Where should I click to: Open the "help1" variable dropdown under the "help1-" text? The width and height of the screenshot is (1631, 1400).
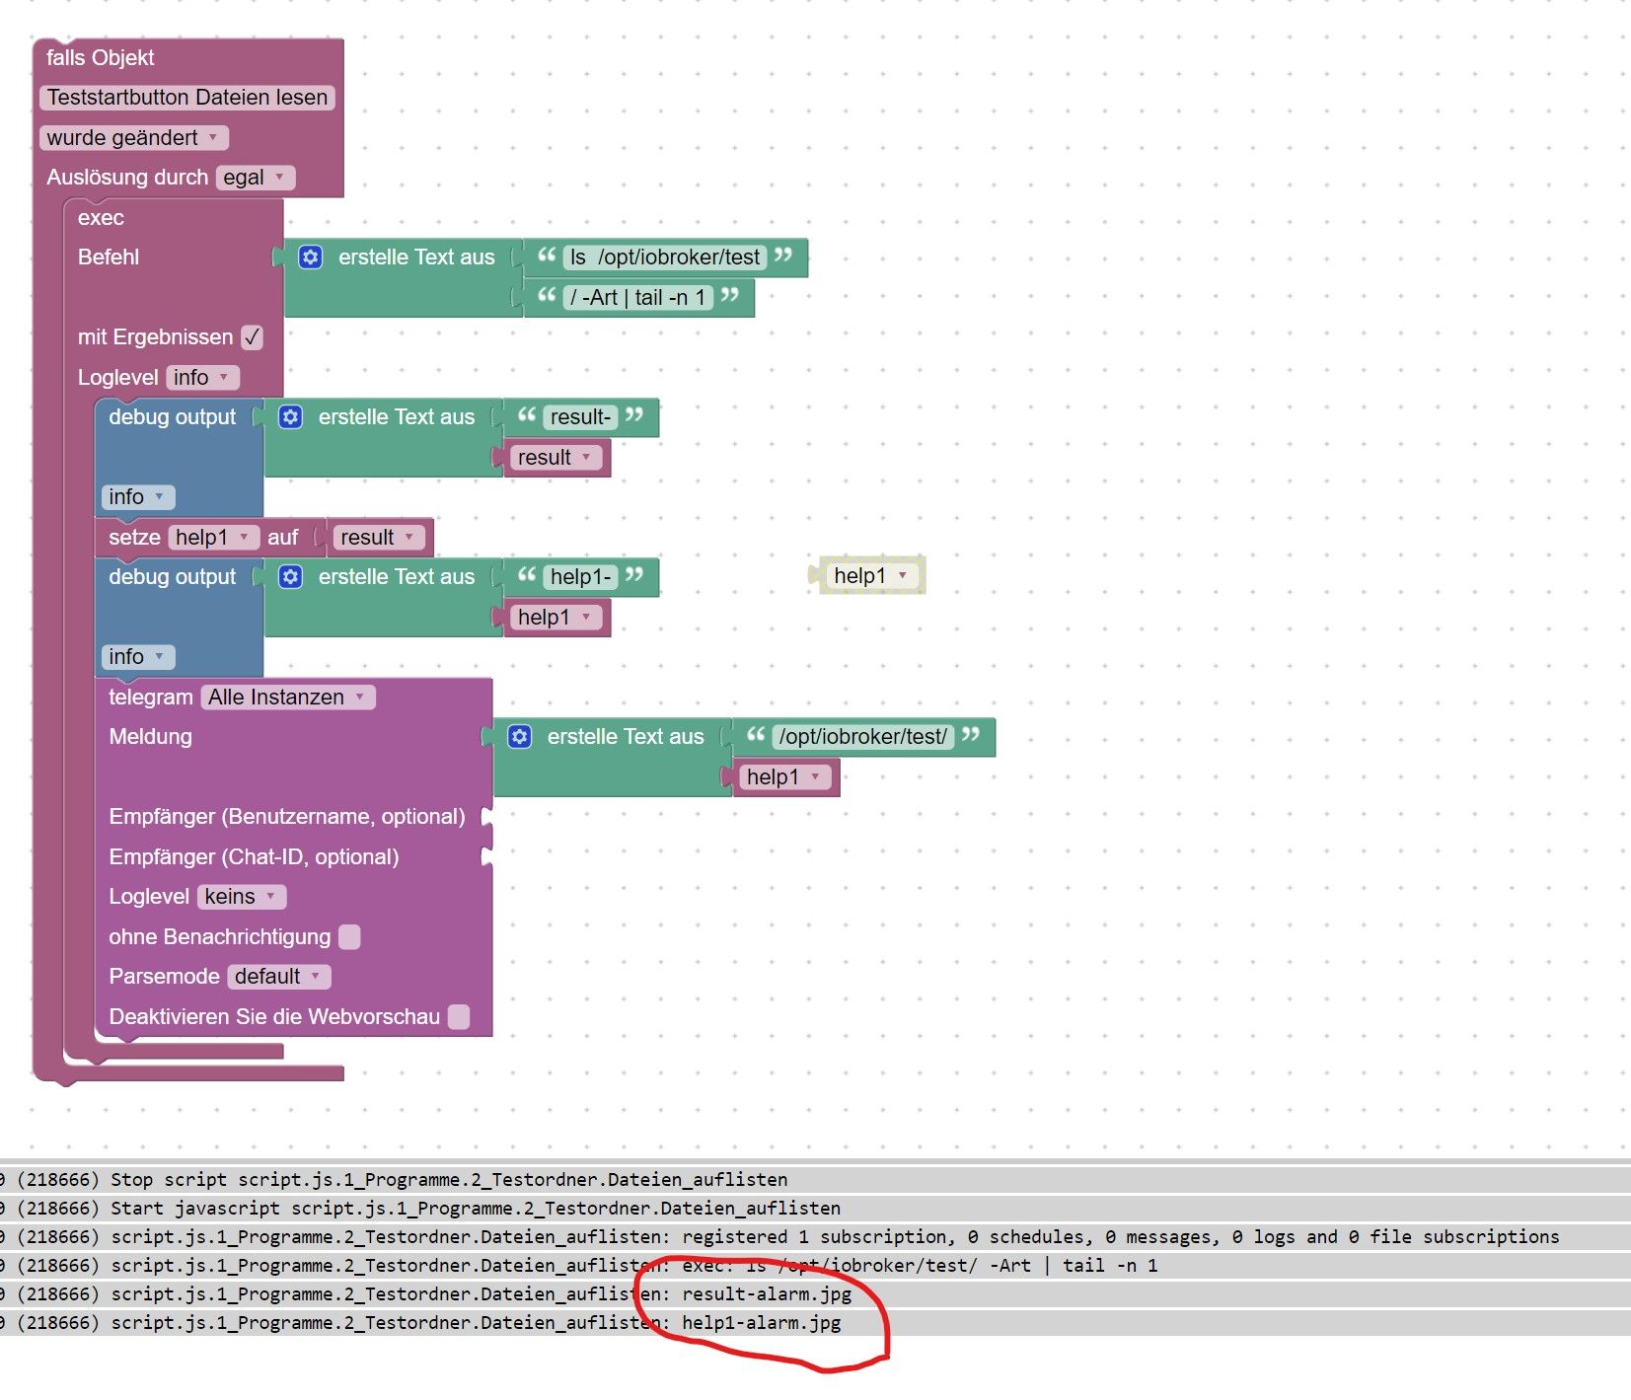tap(556, 618)
